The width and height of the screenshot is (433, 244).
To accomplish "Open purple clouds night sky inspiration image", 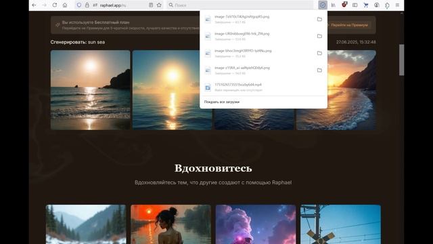I will (x=256, y=224).
